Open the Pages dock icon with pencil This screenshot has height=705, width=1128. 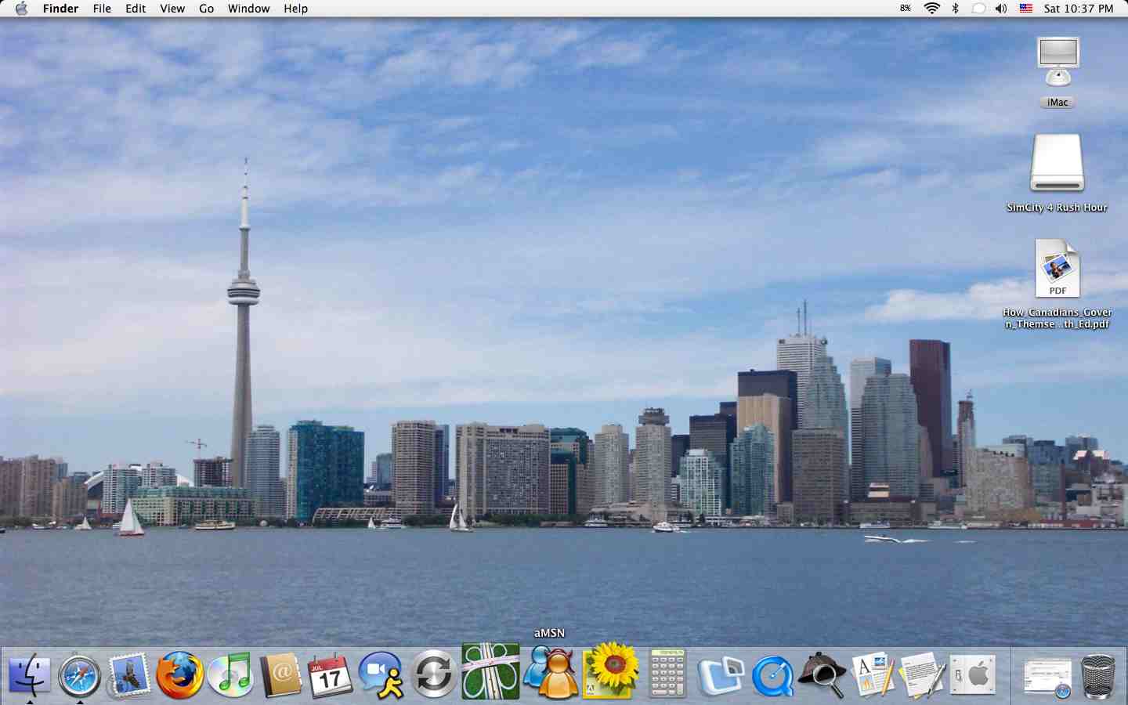click(x=873, y=675)
